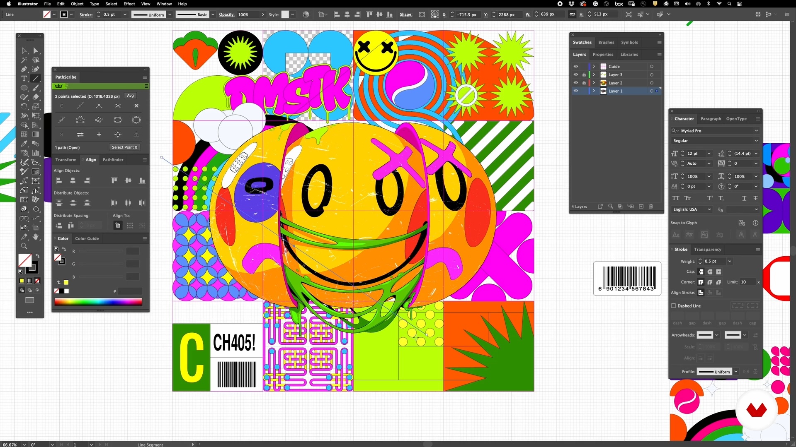Click the PathScribe plus icon
The width and height of the screenshot is (796, 447).
(x=99, y=135)
